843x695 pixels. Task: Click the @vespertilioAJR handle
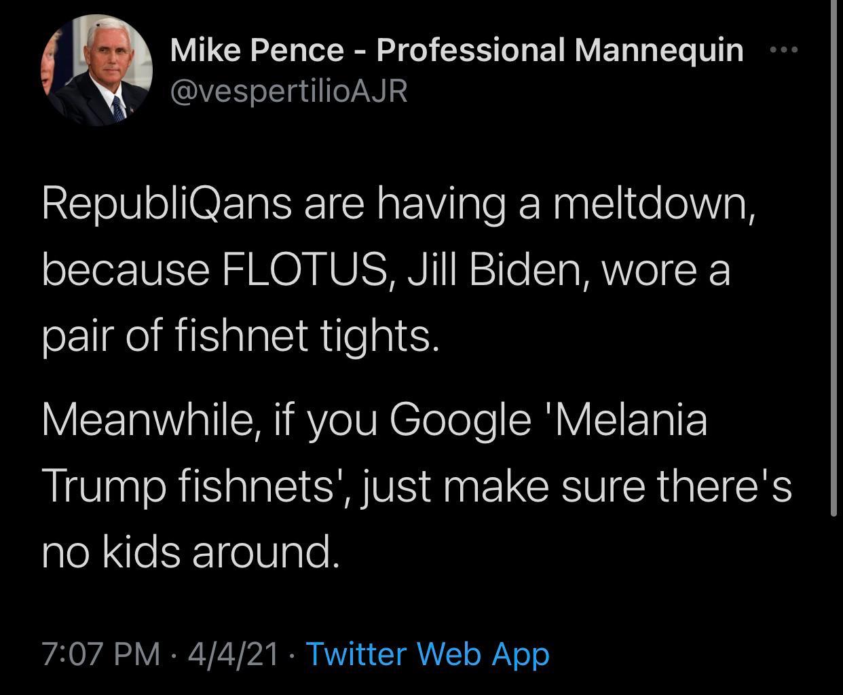click(x=288, y=90)
